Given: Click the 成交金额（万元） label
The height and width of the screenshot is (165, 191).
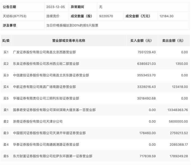Looking at the screenshot, I should (x=138, y=16).
